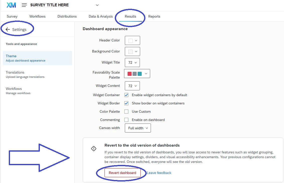Go back using Settings arrow icon
Image resolution: width=284 pixels, height=183 pixels.
coord(8,29)
